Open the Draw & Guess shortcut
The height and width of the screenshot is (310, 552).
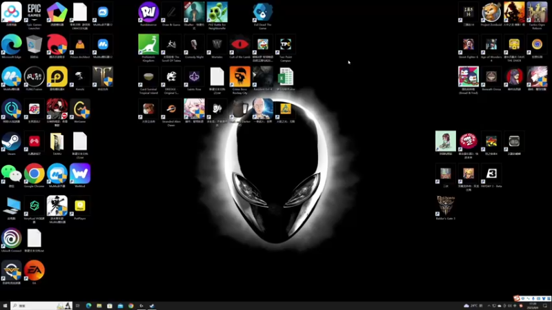pyautogui.click(x=171, y=14)
